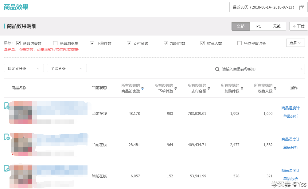
Task: Open 单品分析 for the 48,178 row
Action: pos(290,116)
